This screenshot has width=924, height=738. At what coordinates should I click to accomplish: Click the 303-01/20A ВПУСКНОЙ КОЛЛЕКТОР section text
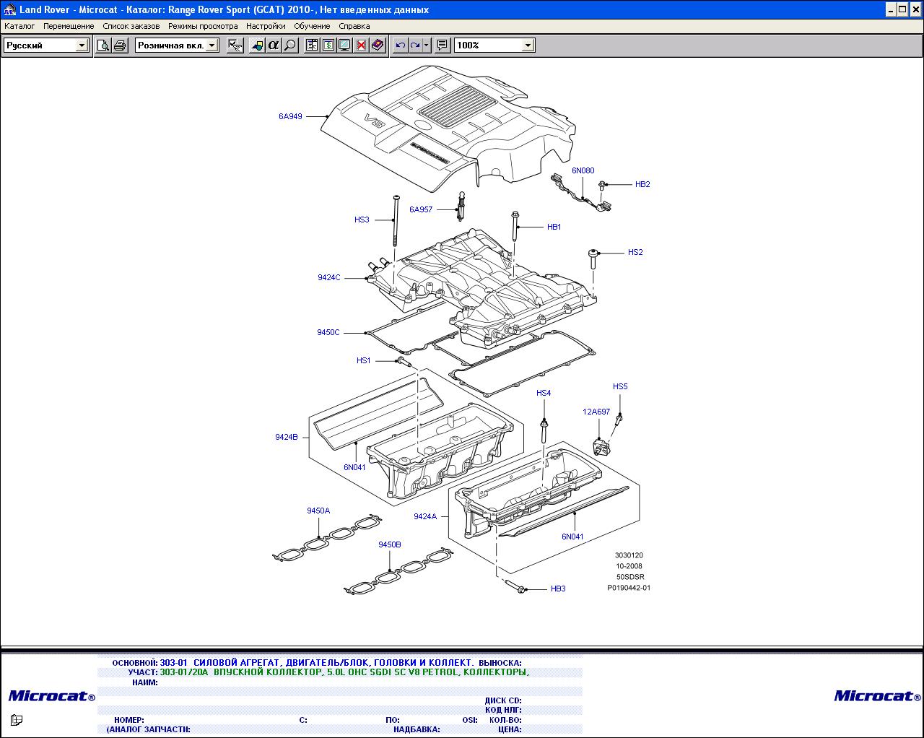(344, 672)
